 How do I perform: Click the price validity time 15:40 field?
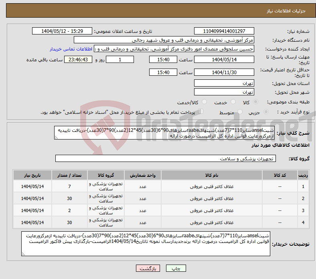click(x=163, y=72)
